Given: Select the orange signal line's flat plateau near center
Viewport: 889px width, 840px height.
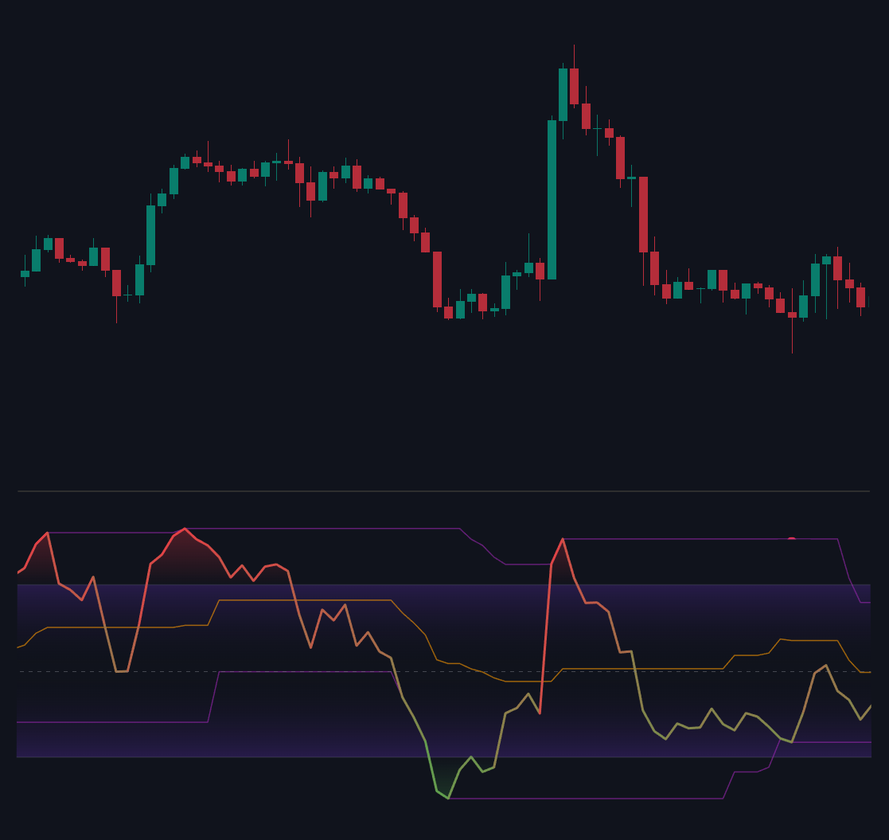Looking at the screenshot, I should 302,600.
